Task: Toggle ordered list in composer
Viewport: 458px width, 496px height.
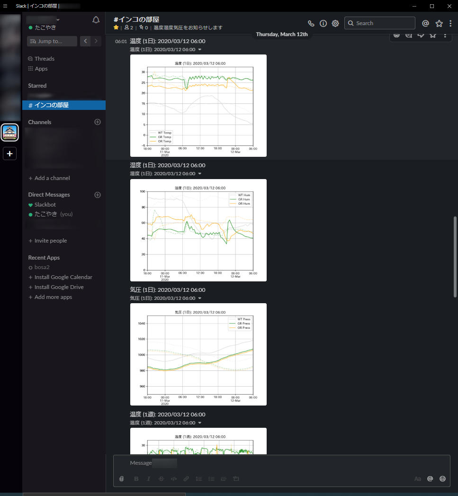Action: click(198, 478)
